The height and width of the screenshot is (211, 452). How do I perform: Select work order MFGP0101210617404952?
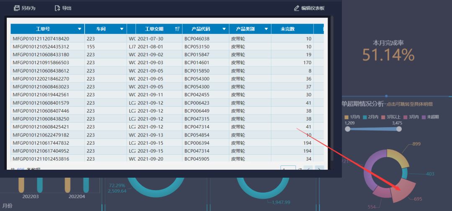[x=41, y=151]
